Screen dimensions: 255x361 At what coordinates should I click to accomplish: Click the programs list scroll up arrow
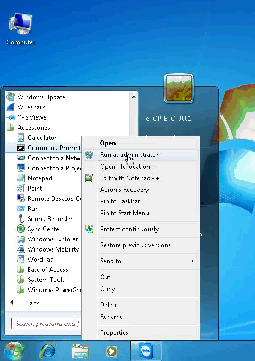pyautogui.click(x=134, y=97)
